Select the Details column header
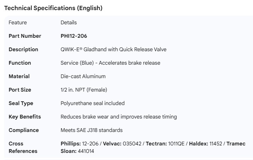This screenshot has height=160, width=253. click(68, 22)
